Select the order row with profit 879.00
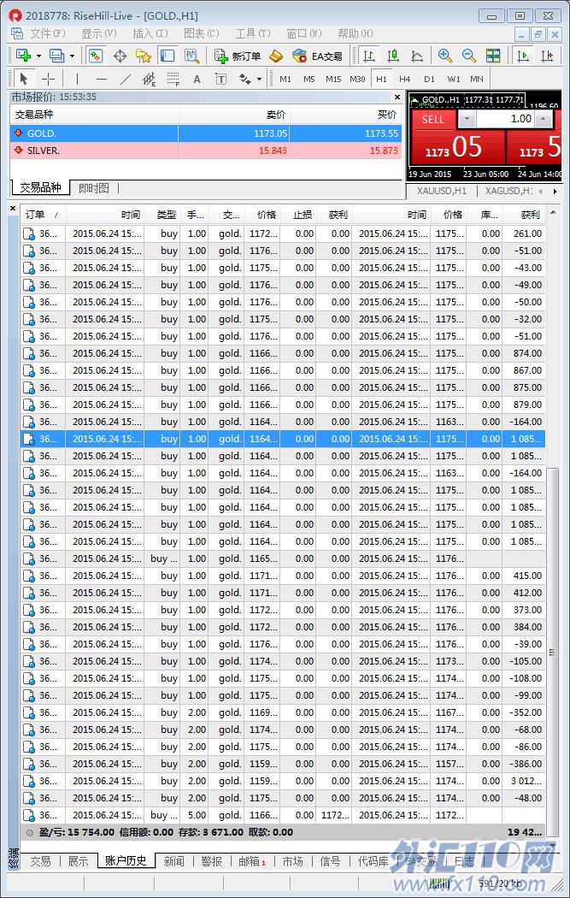This screenshot has height=898, width=570. click(x=283, y=405)
